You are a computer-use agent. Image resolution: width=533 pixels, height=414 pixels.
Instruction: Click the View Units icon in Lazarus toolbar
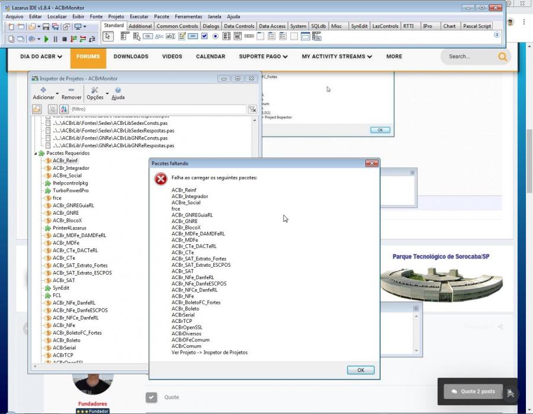tap(11, 39)
